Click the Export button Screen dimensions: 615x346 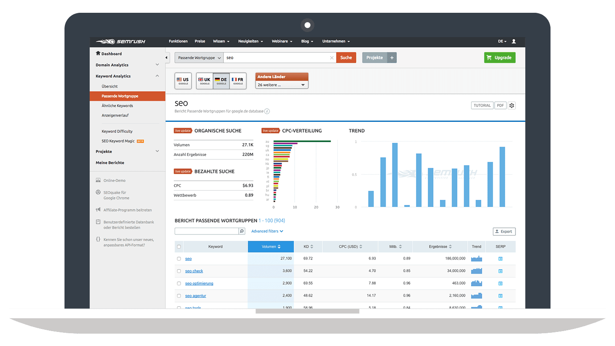pyautogui.click(x=504, y=231)
